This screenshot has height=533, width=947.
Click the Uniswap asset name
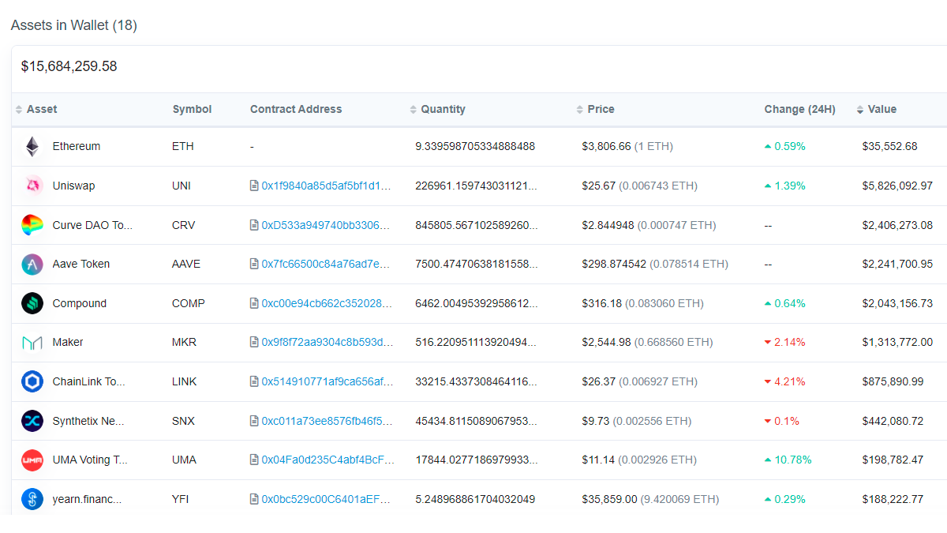click(x=73, y=186)
